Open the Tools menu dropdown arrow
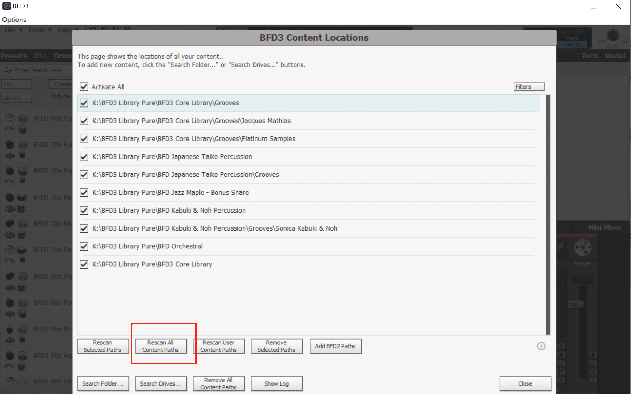This screenshot has width=631, height=394. coord(50,30)
